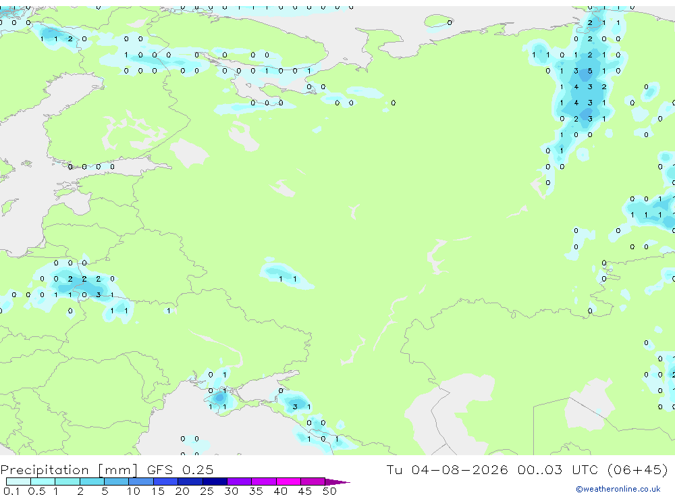
Task: Click the violet swatch between 30 and 35
Action: click(x=240, y=481)
